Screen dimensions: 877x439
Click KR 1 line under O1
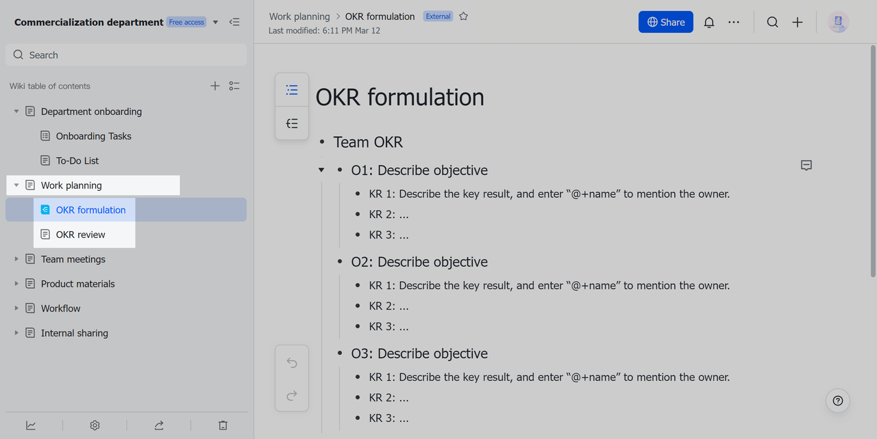click(x=549, y=194)
